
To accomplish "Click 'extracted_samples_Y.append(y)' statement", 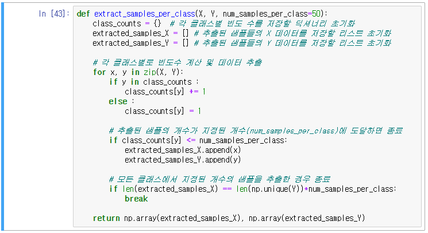I will 183,160.
